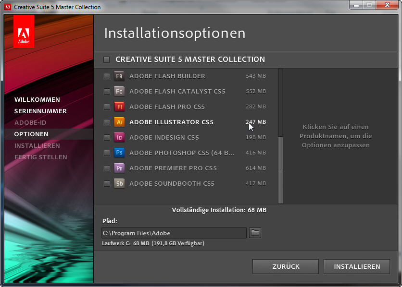Minimize the installer window
The height and width of the screenshot is (287, 402).
356,5
